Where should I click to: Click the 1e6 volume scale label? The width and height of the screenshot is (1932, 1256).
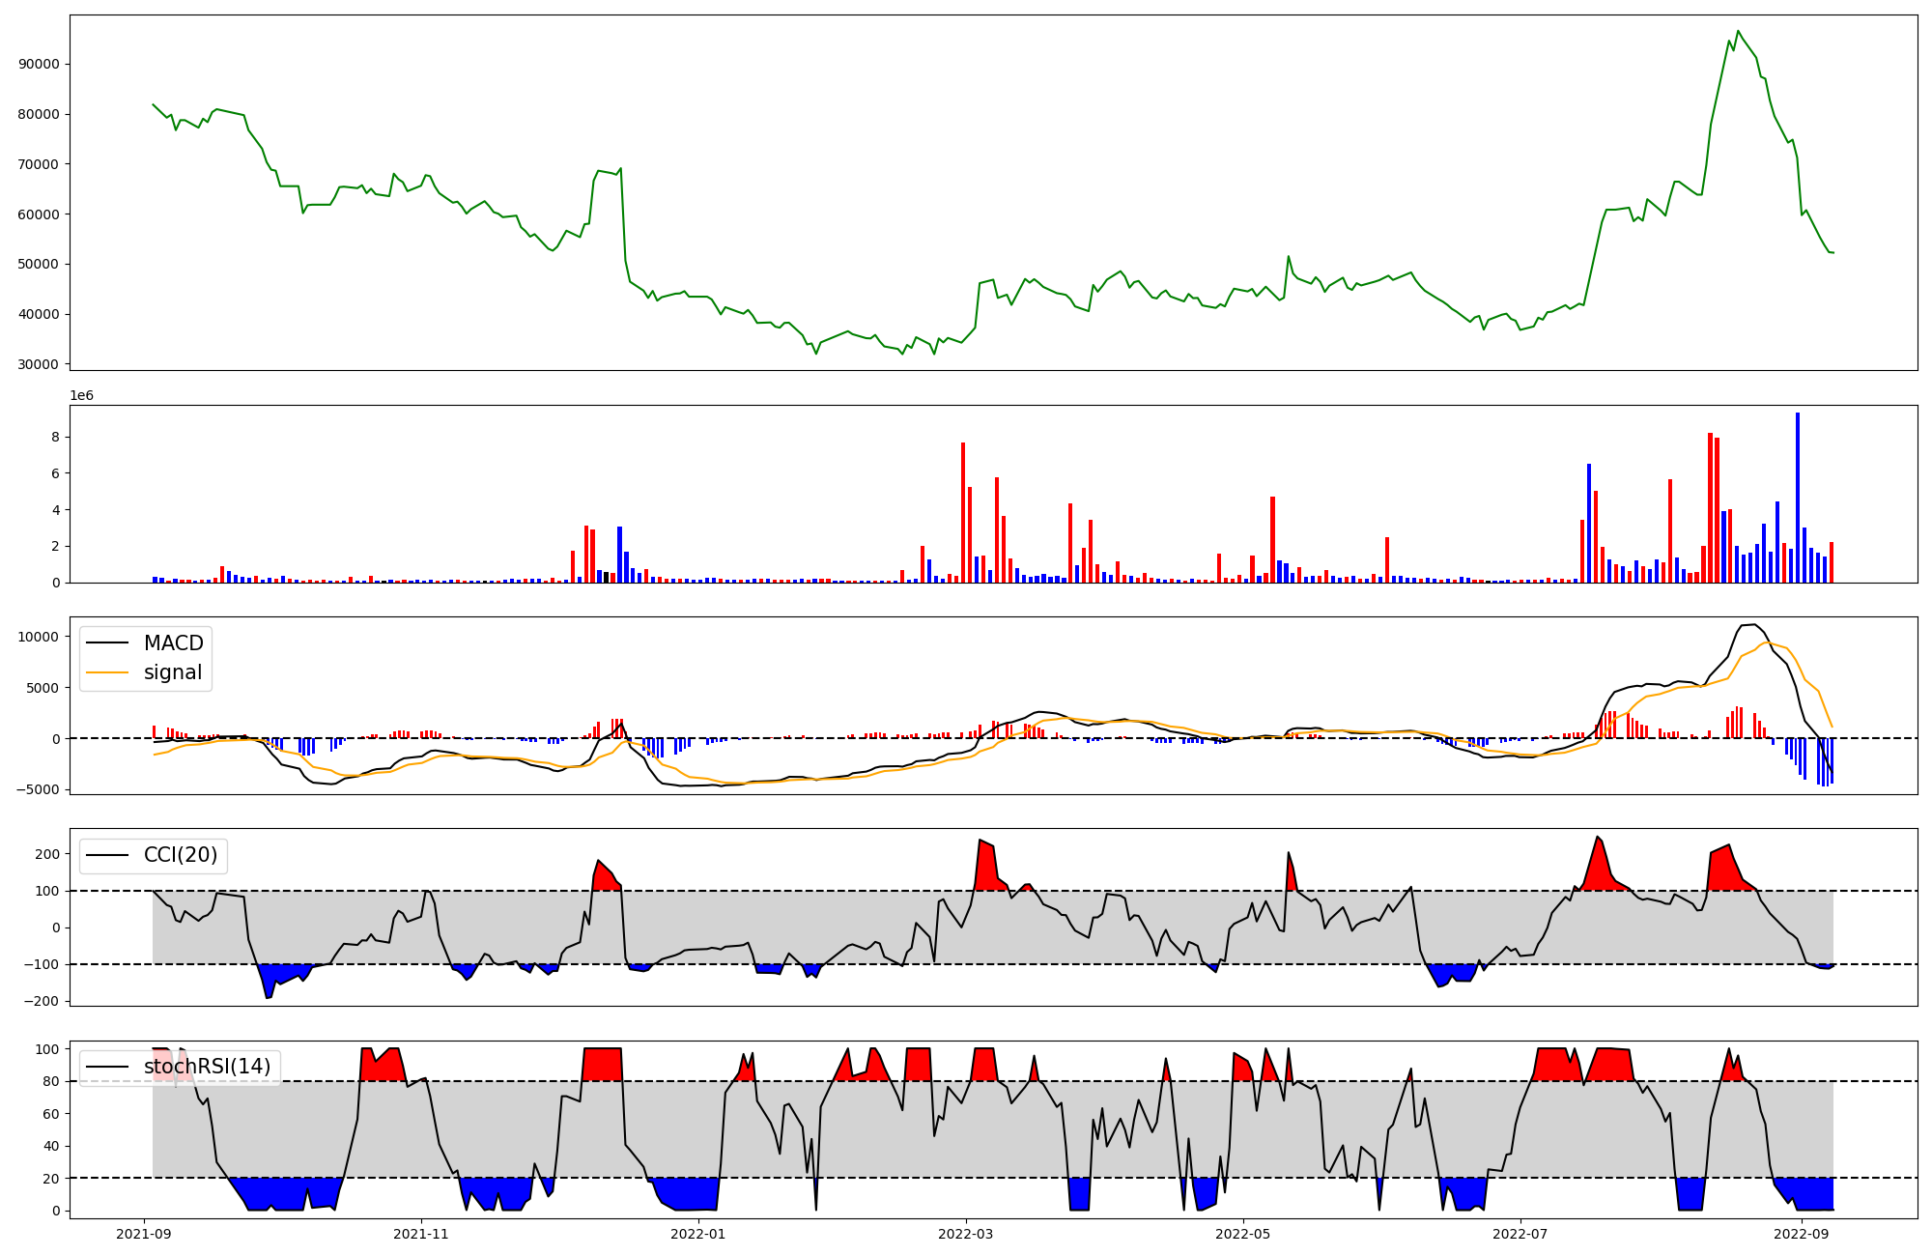click(81, 396)
